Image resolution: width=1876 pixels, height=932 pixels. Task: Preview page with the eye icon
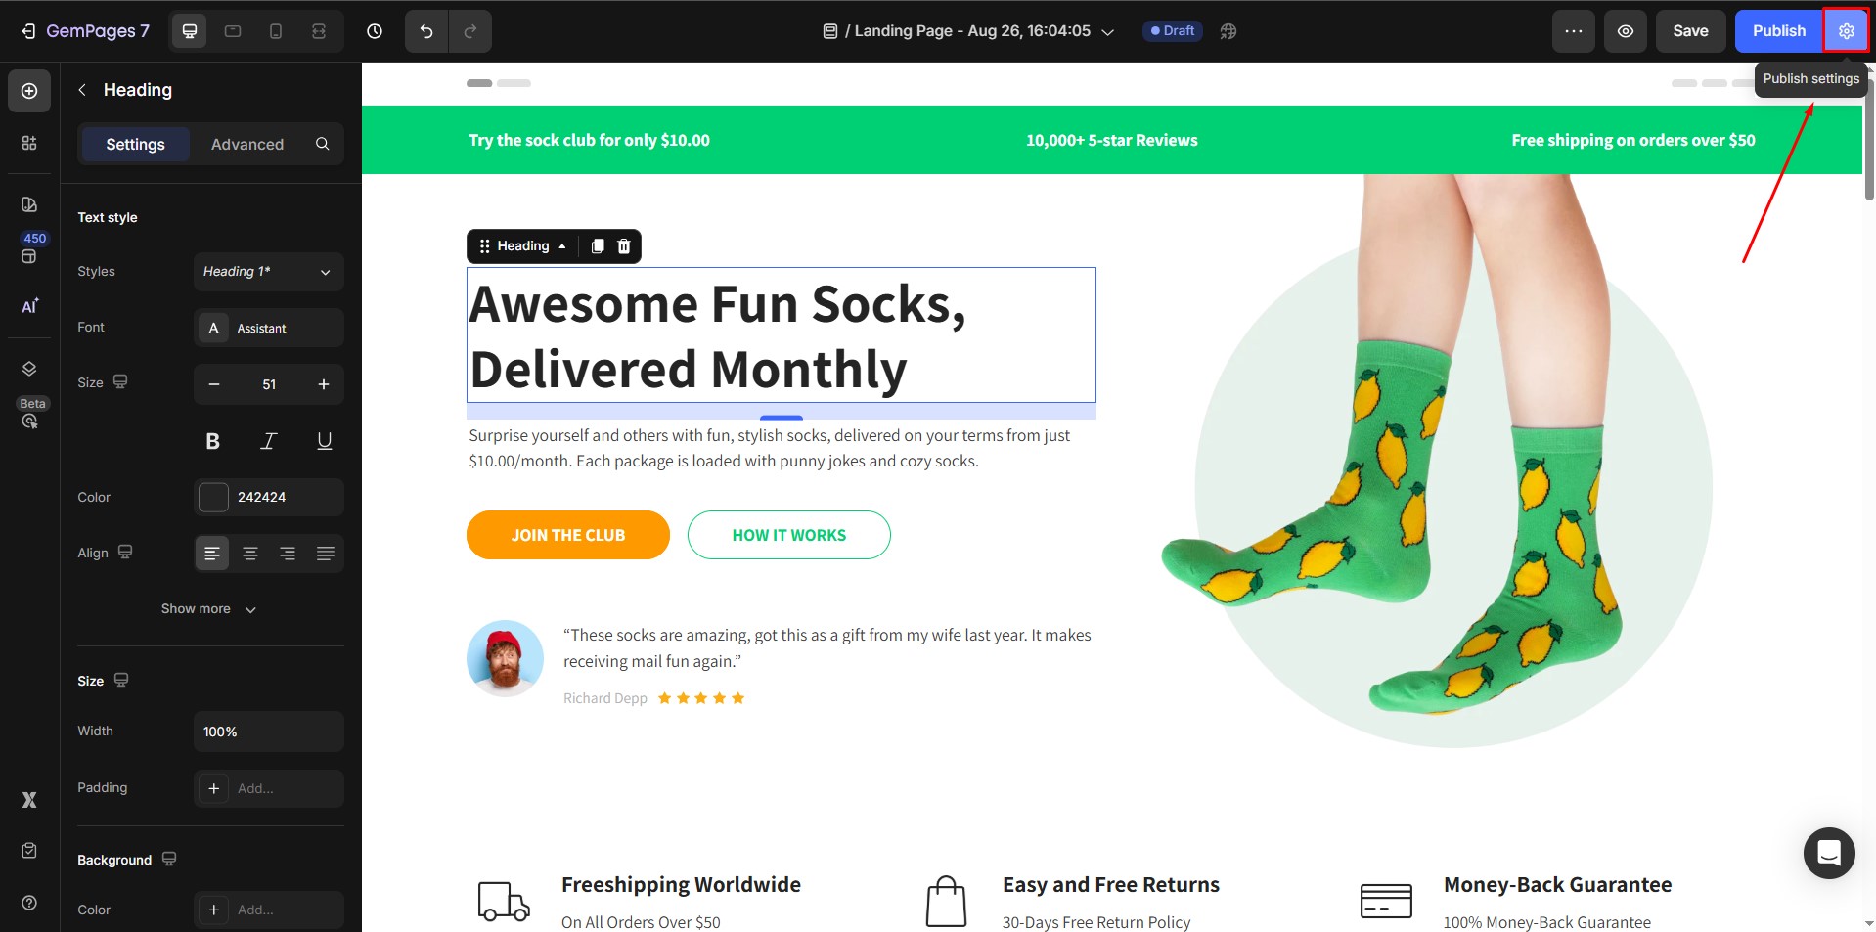[1625, 31]
